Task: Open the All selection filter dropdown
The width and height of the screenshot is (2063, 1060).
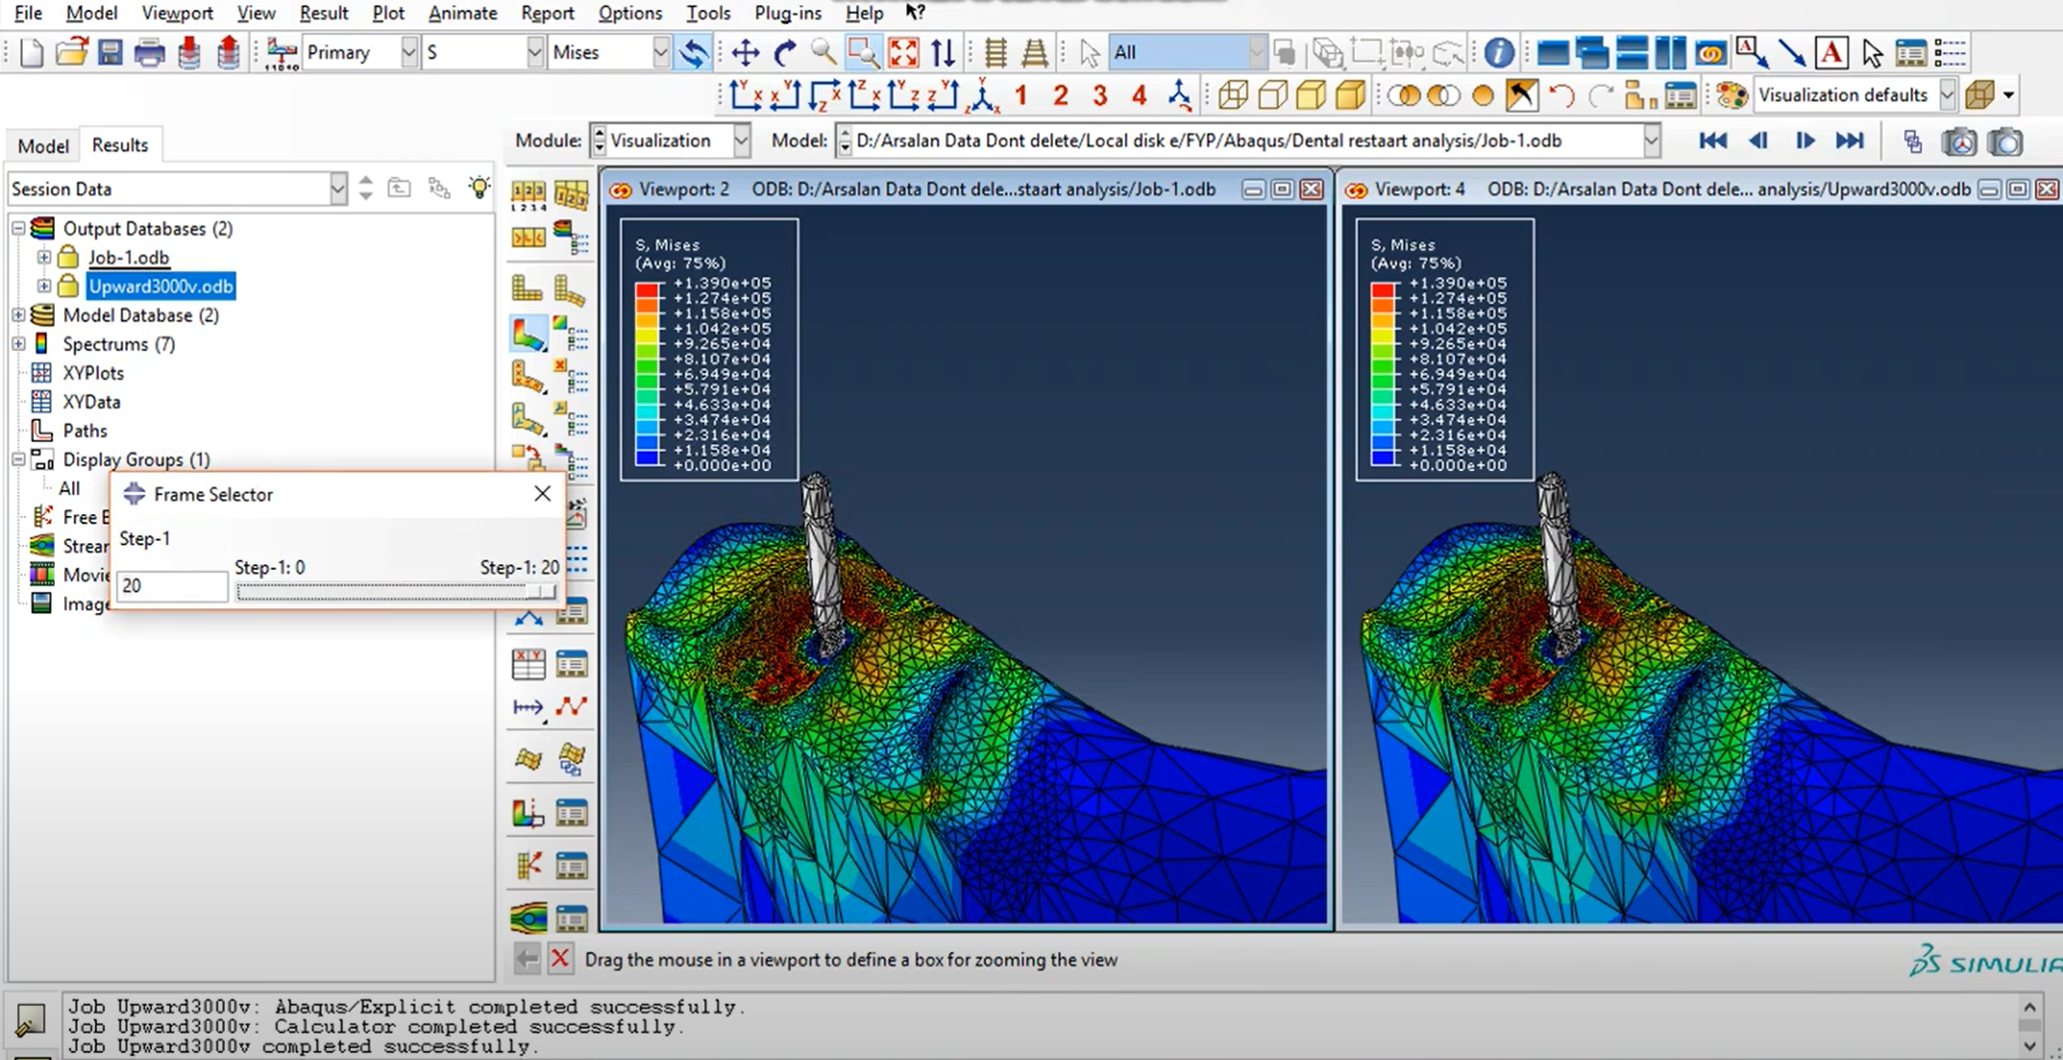Action: [1188, 53]
